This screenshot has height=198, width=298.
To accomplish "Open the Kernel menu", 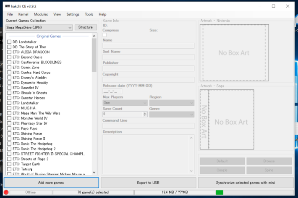I will tap(24, 14).
